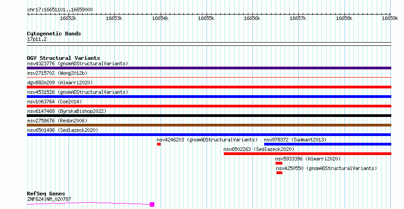Click the nsv4250550 (gnomADStructuralVariants) label
The image size is (404, 209).
[326, 168]
